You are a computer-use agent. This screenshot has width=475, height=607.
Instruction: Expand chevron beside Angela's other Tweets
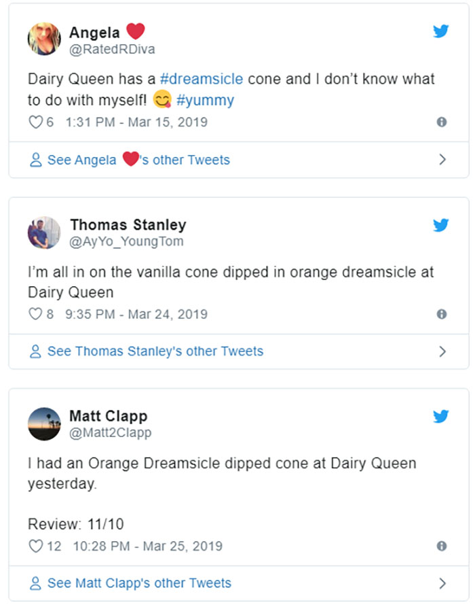tap(442, 160)
